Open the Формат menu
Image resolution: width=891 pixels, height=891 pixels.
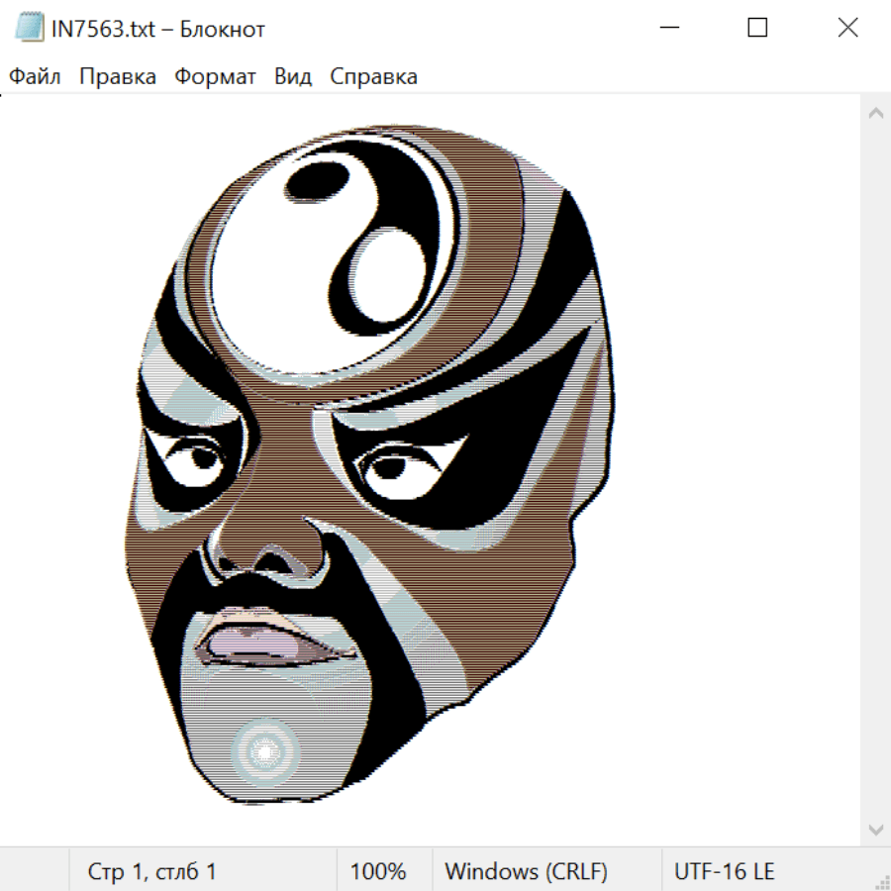215,76
